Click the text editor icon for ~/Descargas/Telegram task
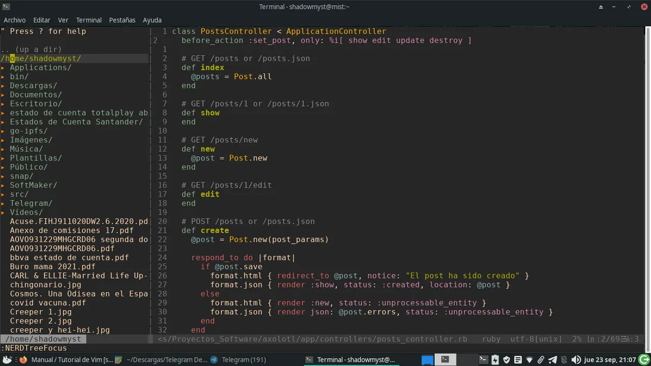 click(119, 360)
